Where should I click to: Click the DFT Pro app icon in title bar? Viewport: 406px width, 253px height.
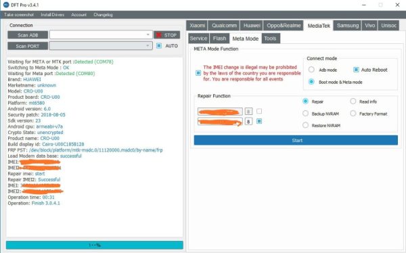[x=5, y=5]
